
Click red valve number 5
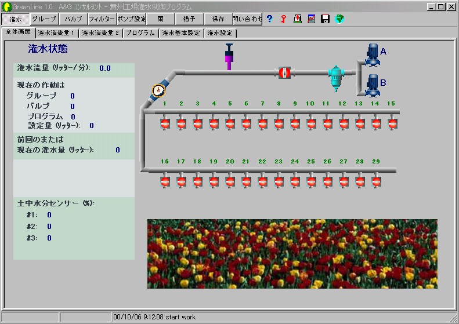tap(230, 123)
